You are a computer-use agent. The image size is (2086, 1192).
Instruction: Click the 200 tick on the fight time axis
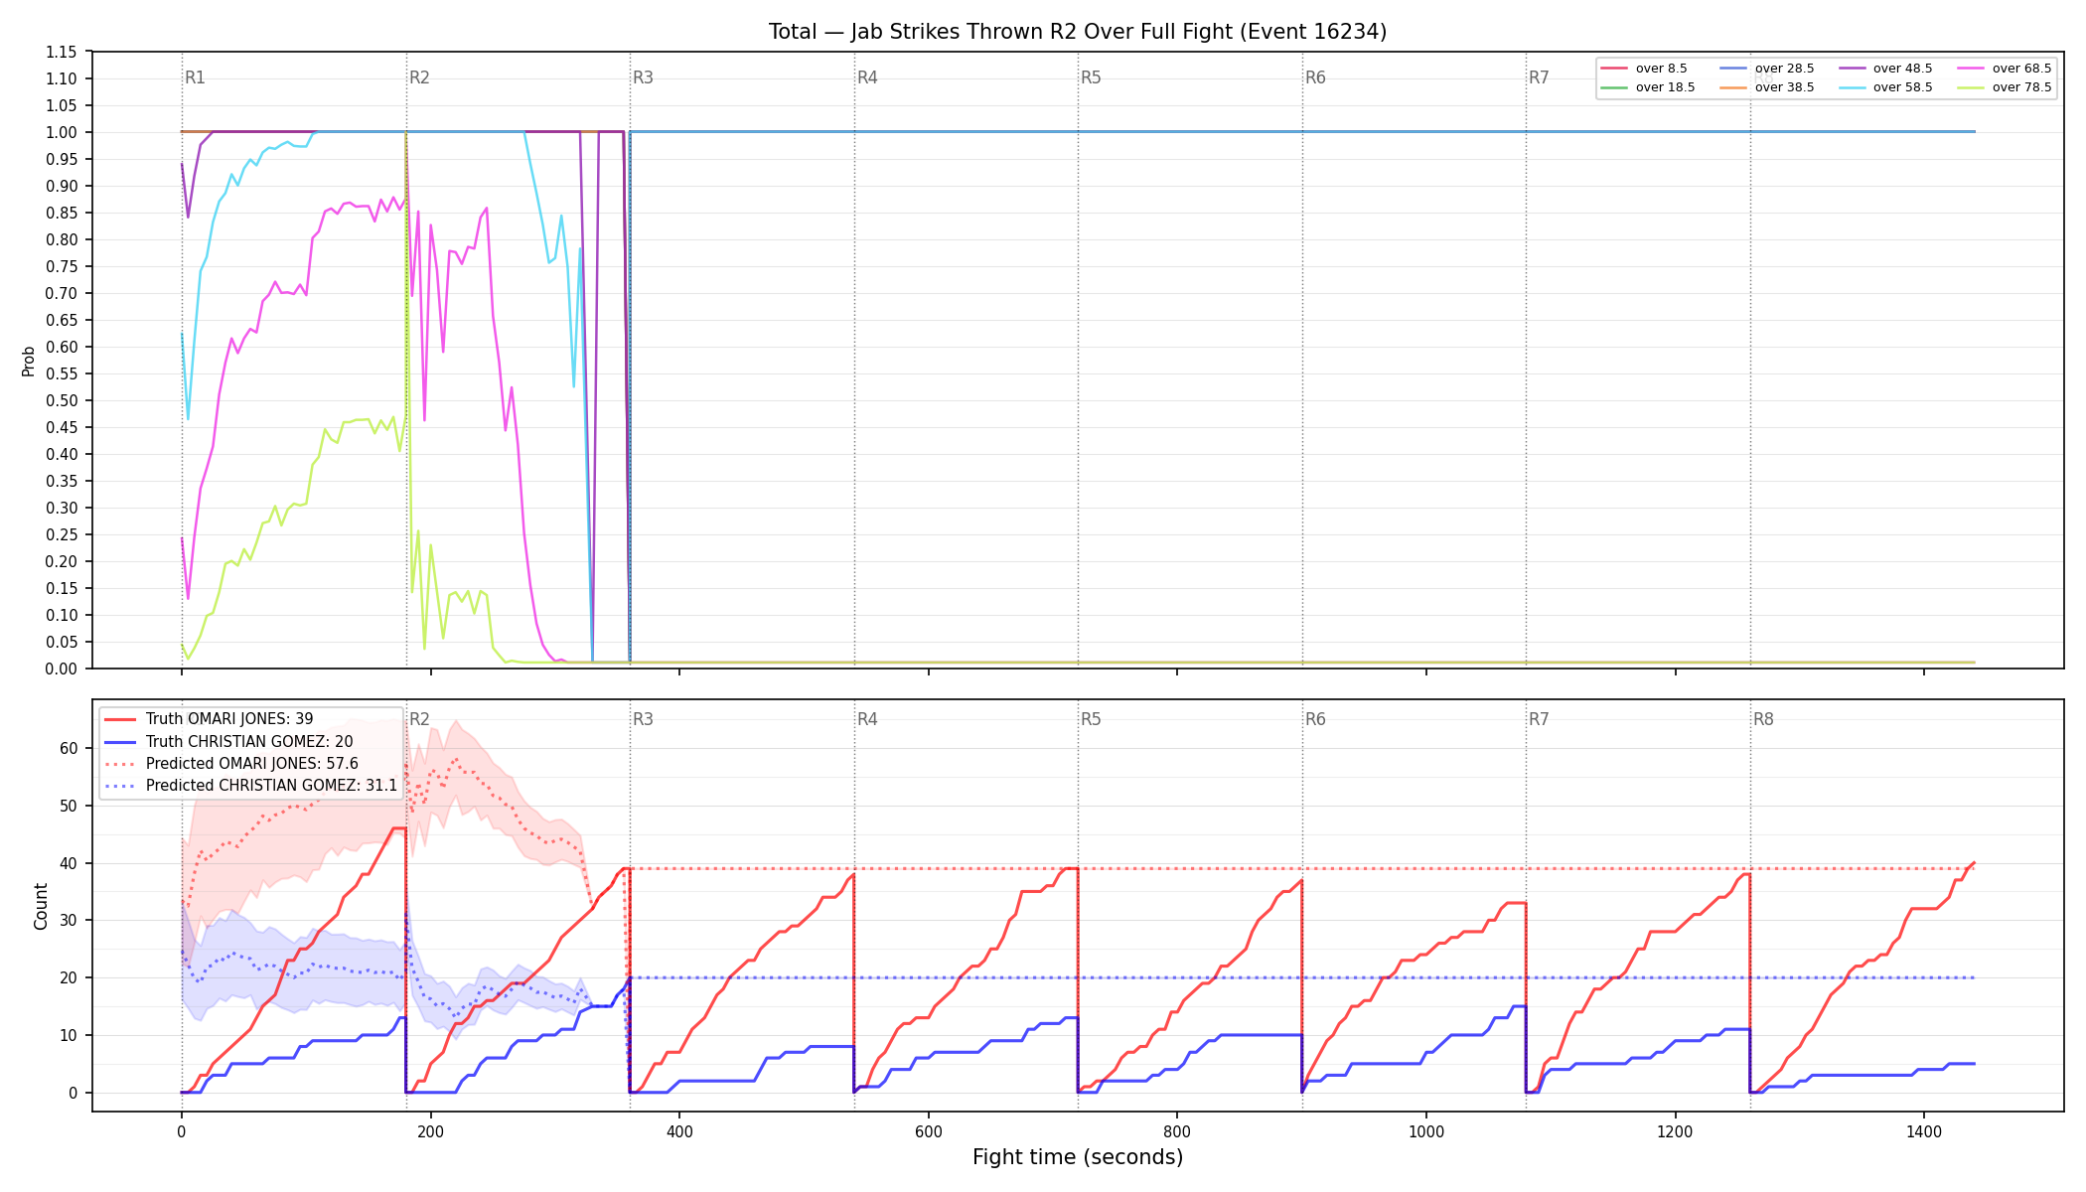[x=430, y=1131]
